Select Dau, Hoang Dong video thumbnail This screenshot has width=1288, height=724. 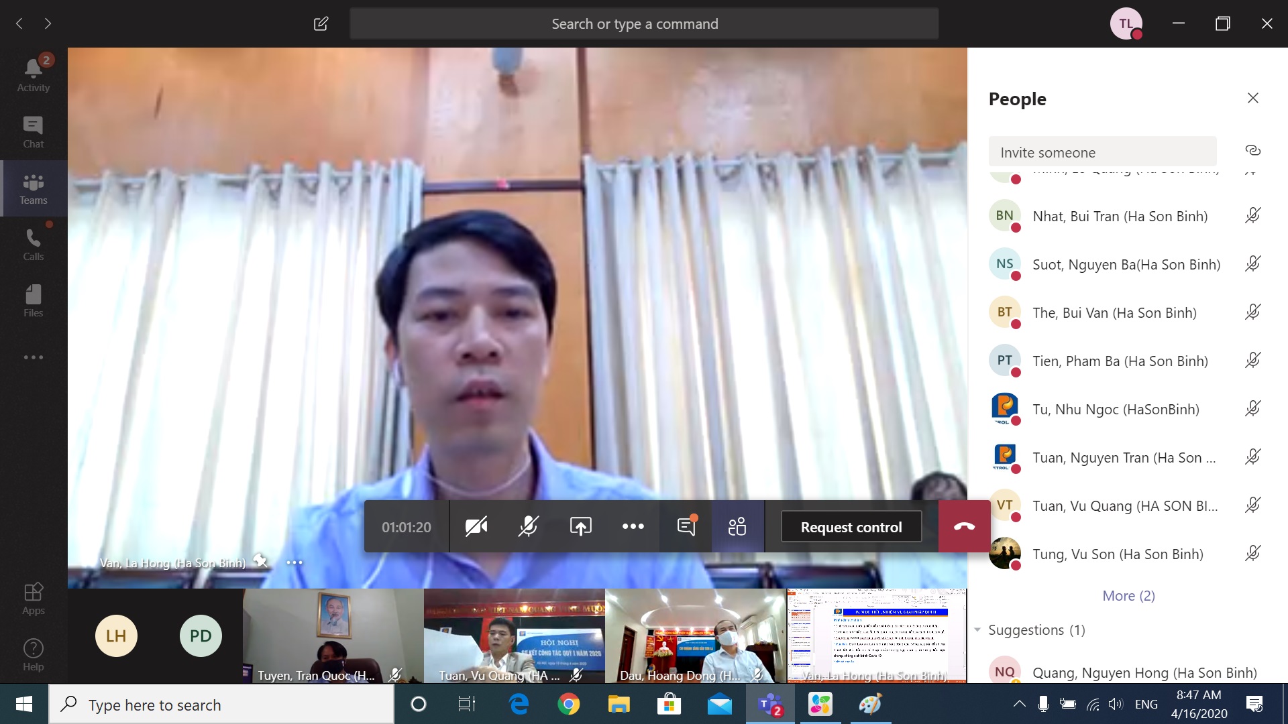click(695, 636)
